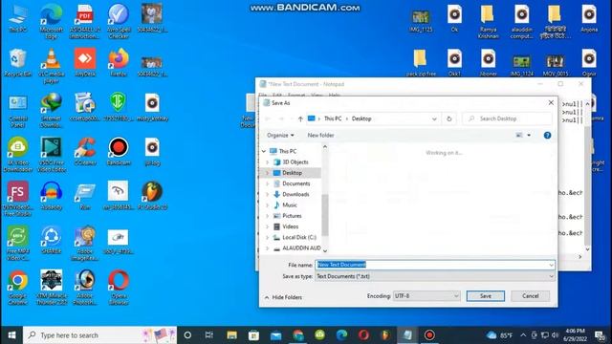Click the Bandicam record icon in taskbar
Screen dimensions: 612x344
coord(429,335)
